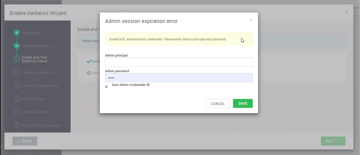The height and width of the screenshot is (155, 360).
Task: Click the CANCEL button in dialog
Action: (x=218, y=103)
